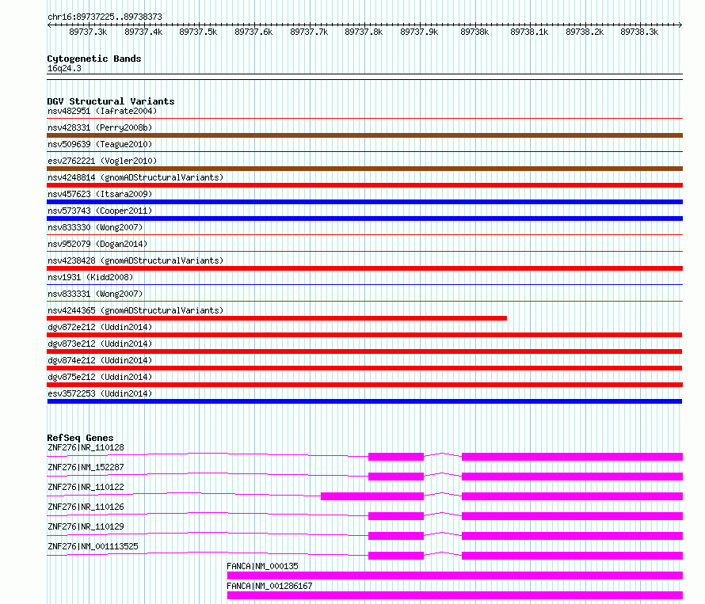
Task: Open nsv4248814 gnomAD variant label
Action: coord(135,177)
